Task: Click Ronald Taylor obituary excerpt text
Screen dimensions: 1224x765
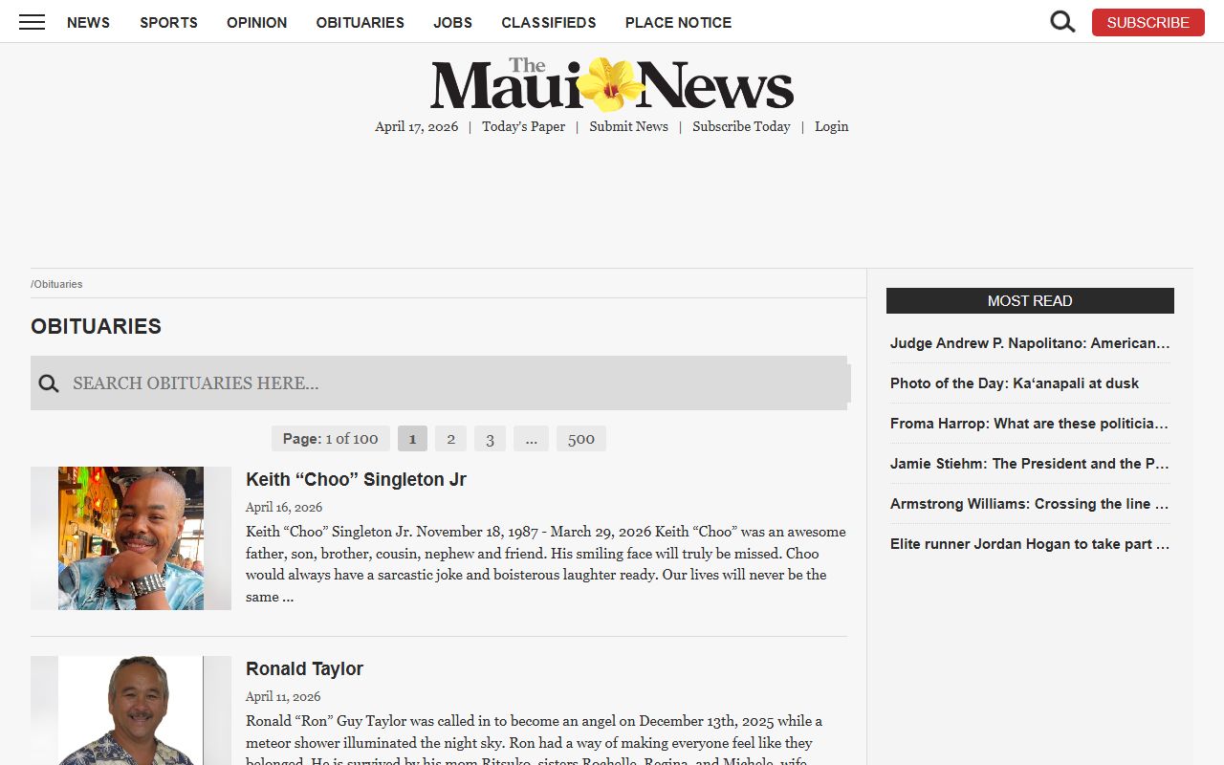Action: [x=535, y=738]
